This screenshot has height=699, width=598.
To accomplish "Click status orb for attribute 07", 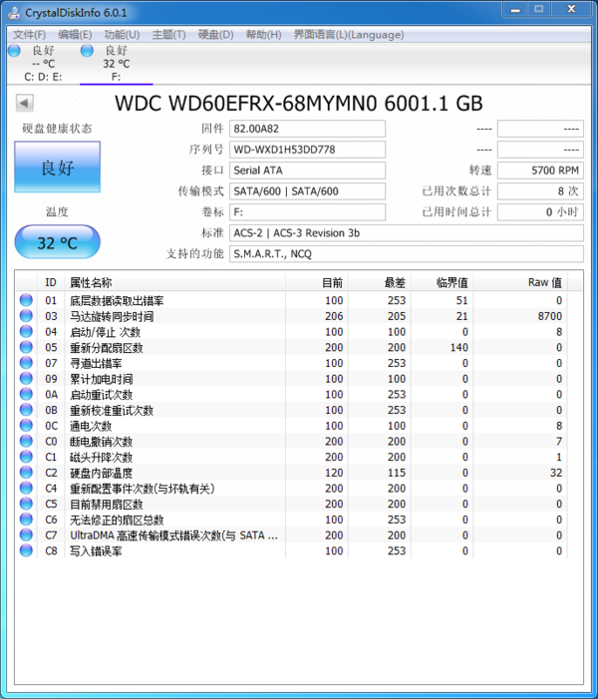I will click(26, 362).
